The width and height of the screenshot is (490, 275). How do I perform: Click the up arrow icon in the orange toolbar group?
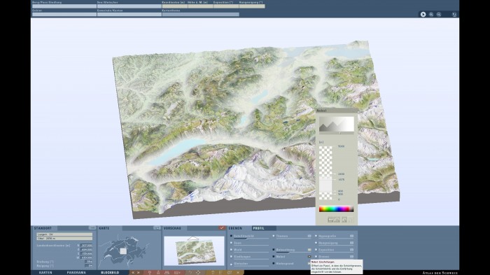[213, 272]
